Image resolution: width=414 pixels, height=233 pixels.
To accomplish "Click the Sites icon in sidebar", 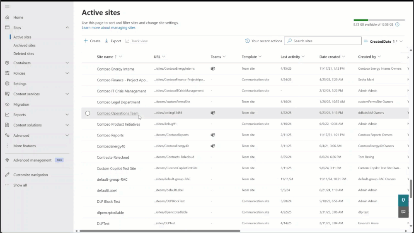I will tap(7, 27).
